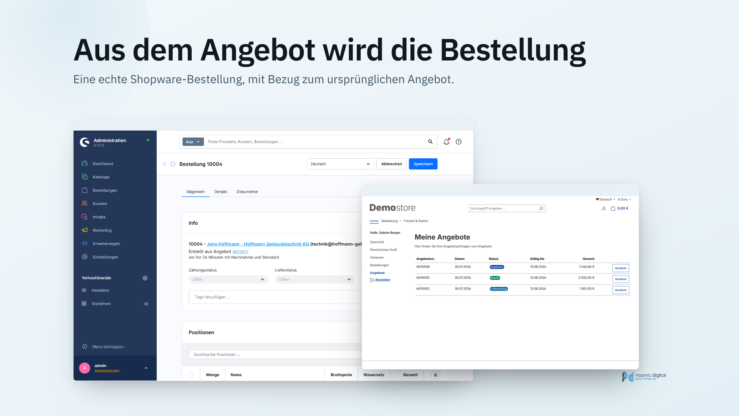
Task: Open Bestellungen in the Demostore account menu
Action: point(379,265)
